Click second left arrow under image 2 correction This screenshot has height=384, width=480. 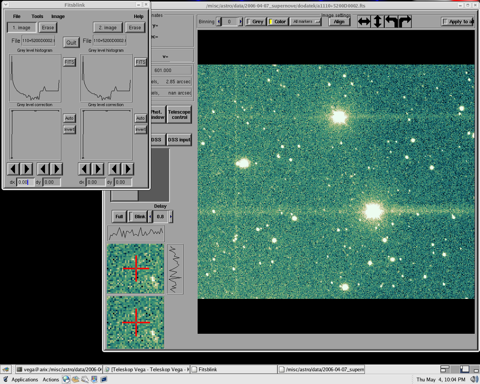pos(114,169)
